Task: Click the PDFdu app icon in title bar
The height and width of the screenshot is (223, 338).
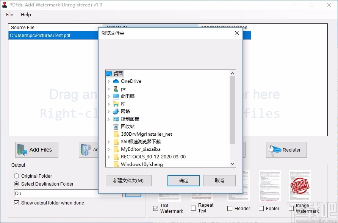Action: (5, 5)
